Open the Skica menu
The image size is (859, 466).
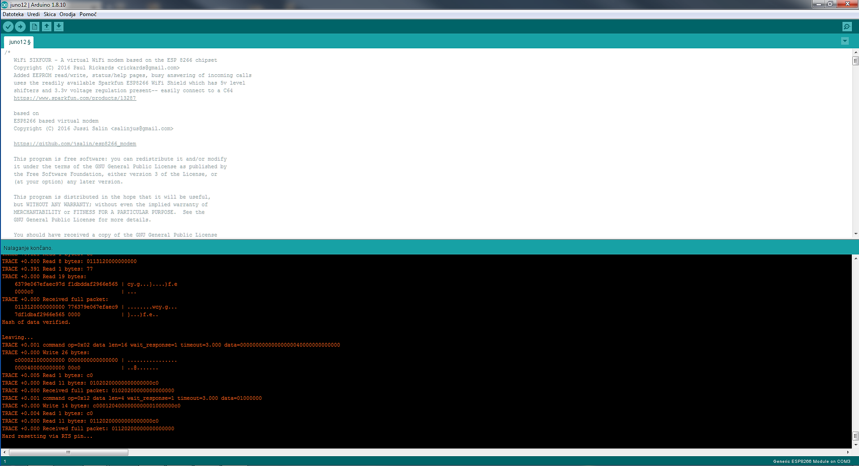50,14
